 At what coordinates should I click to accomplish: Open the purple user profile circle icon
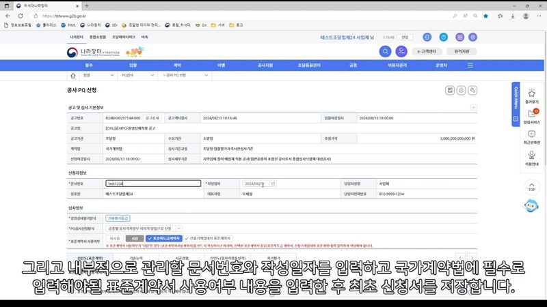(x=401, y=52)
